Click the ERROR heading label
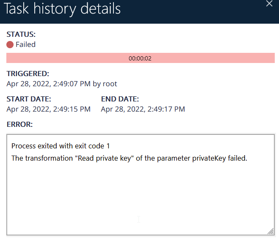Screen dimensions: 279x238 19,124
